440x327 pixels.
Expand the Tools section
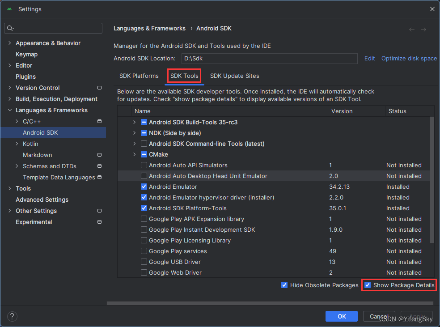coord(10,189)
